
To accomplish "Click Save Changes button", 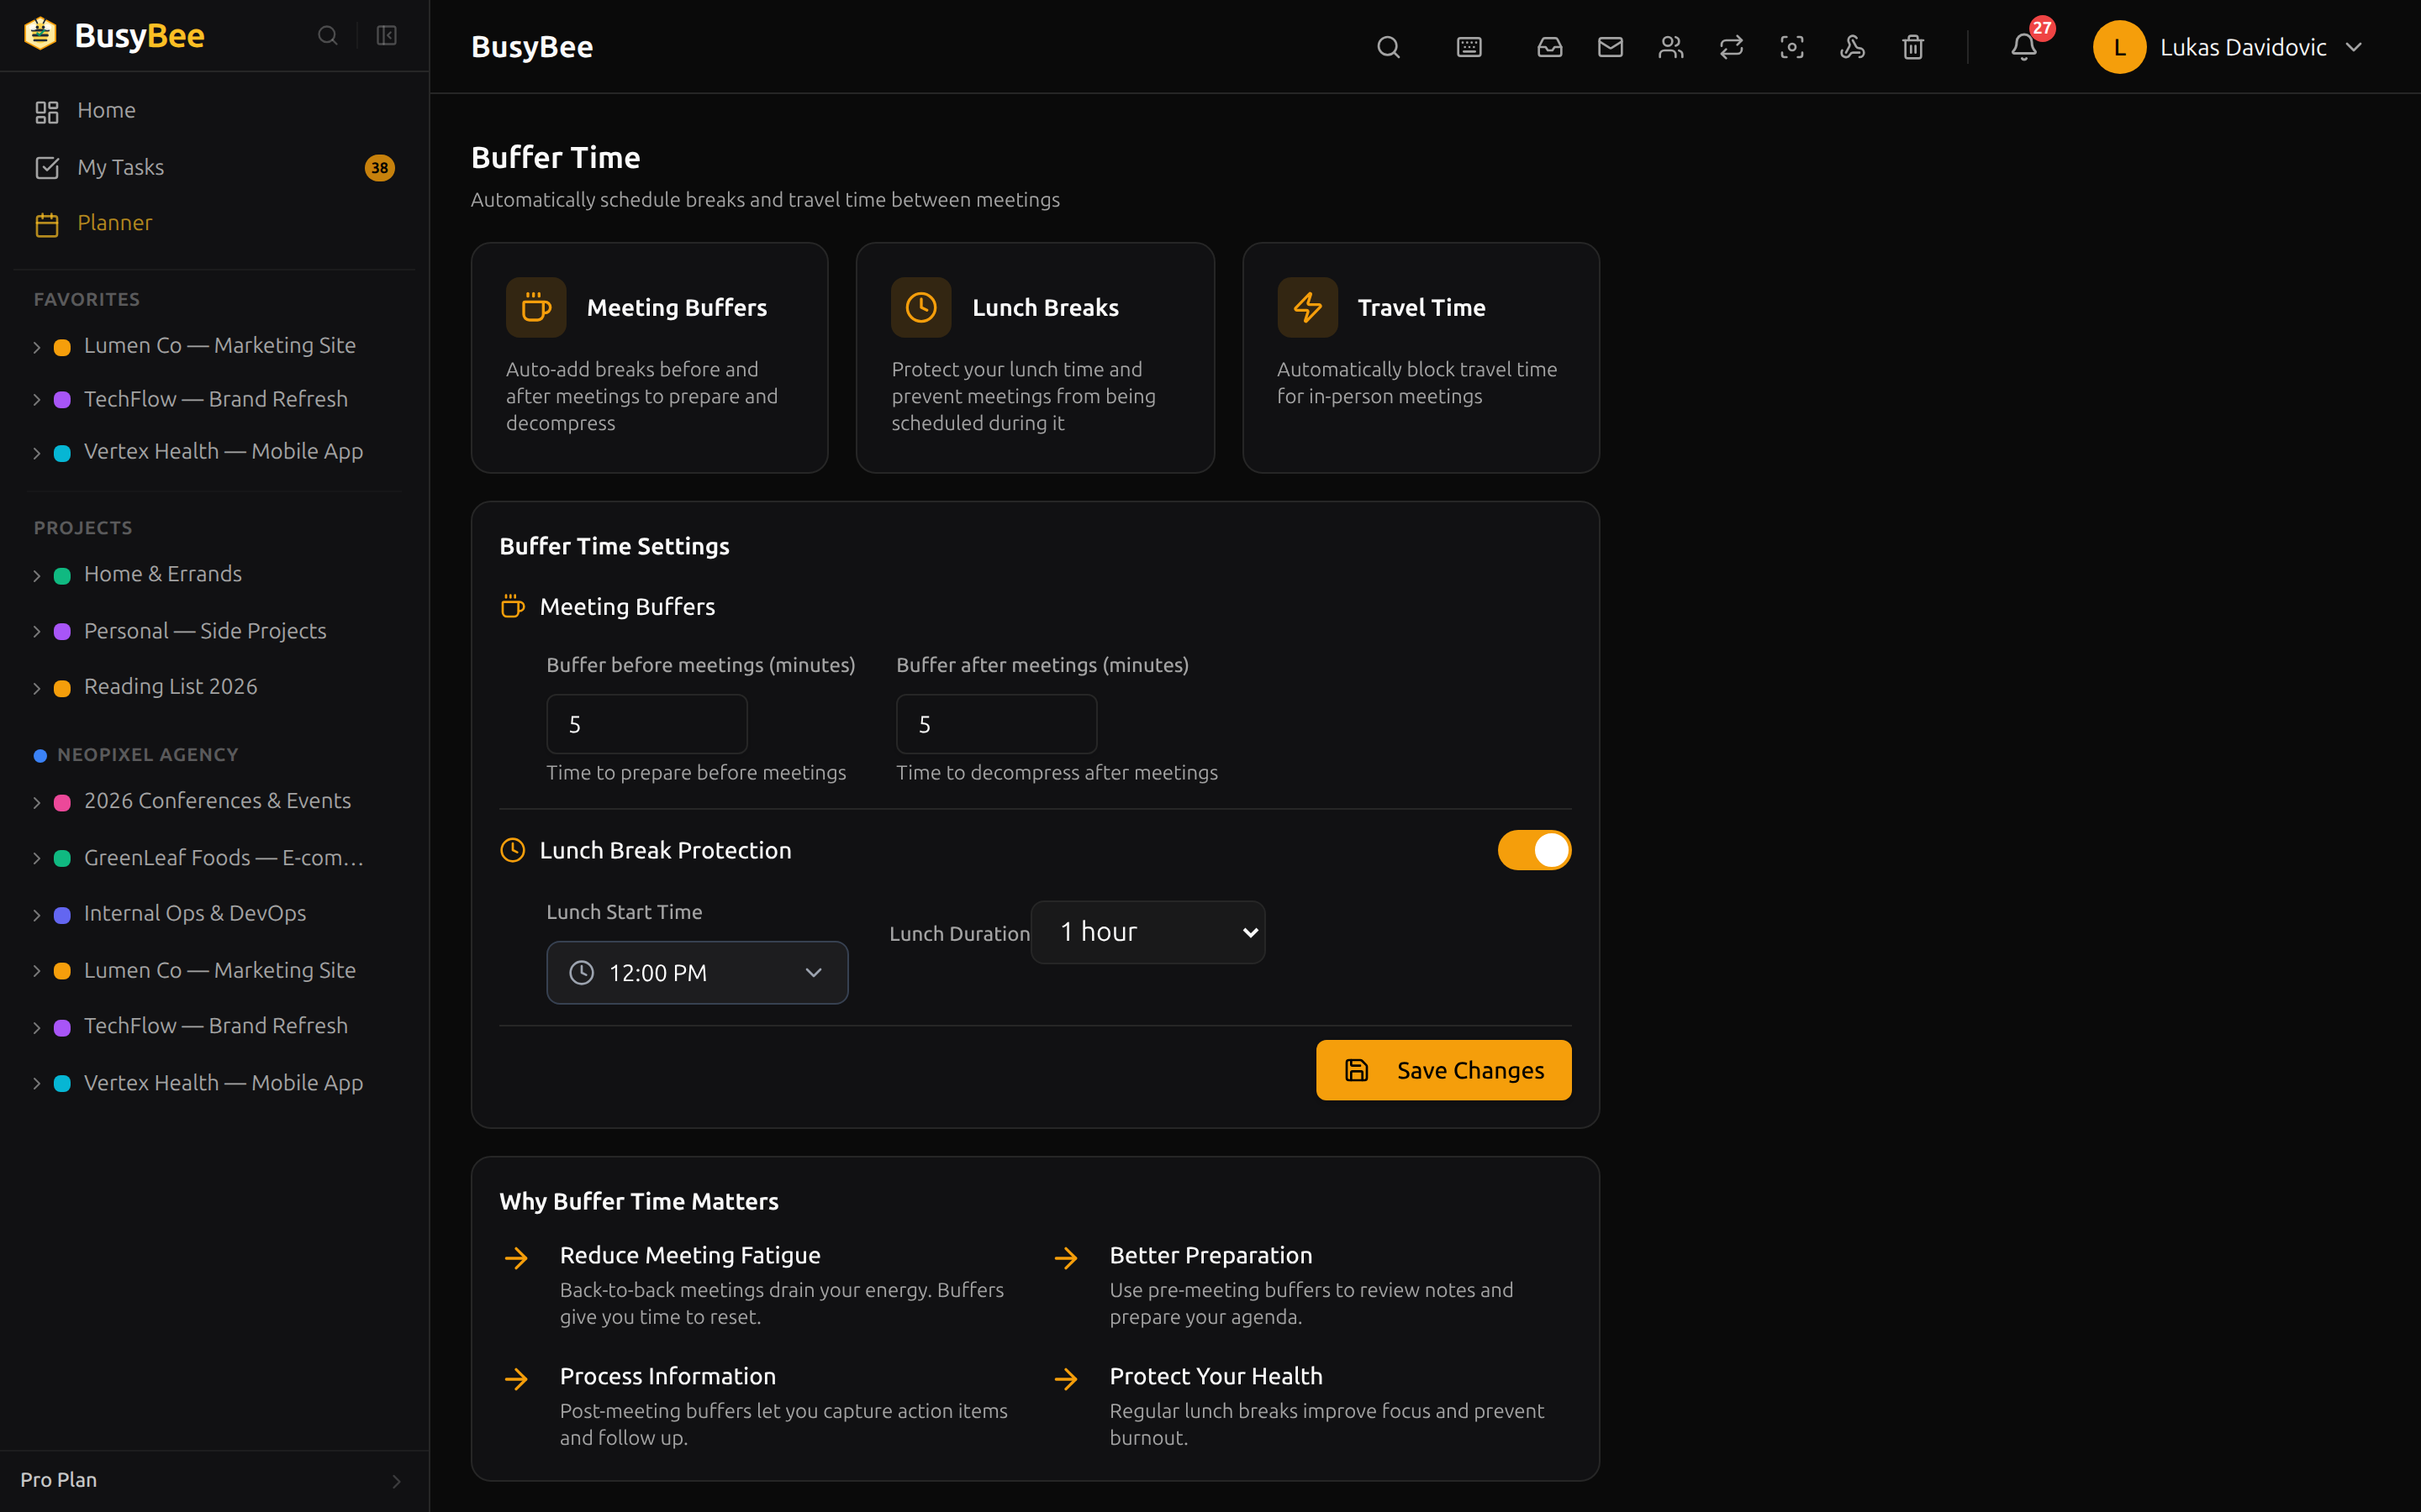I will coord(1443,1070).
